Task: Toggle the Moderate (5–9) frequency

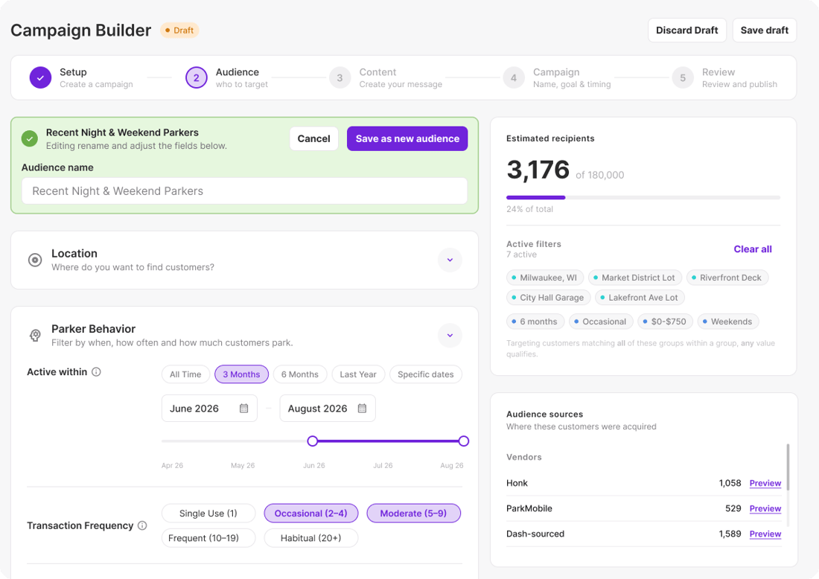Action: coord(414,514)
